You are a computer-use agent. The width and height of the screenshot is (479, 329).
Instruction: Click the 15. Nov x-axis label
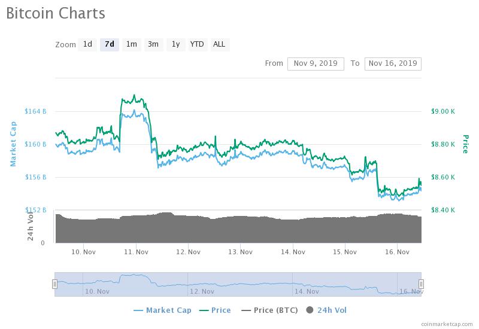pyautogui.click(x=345, y=252)
